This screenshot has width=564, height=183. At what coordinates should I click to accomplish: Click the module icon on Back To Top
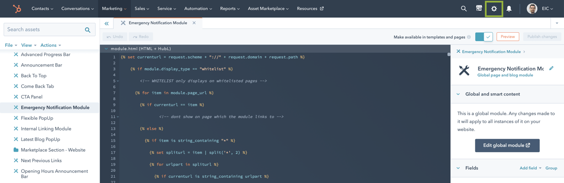coord(16,76)
